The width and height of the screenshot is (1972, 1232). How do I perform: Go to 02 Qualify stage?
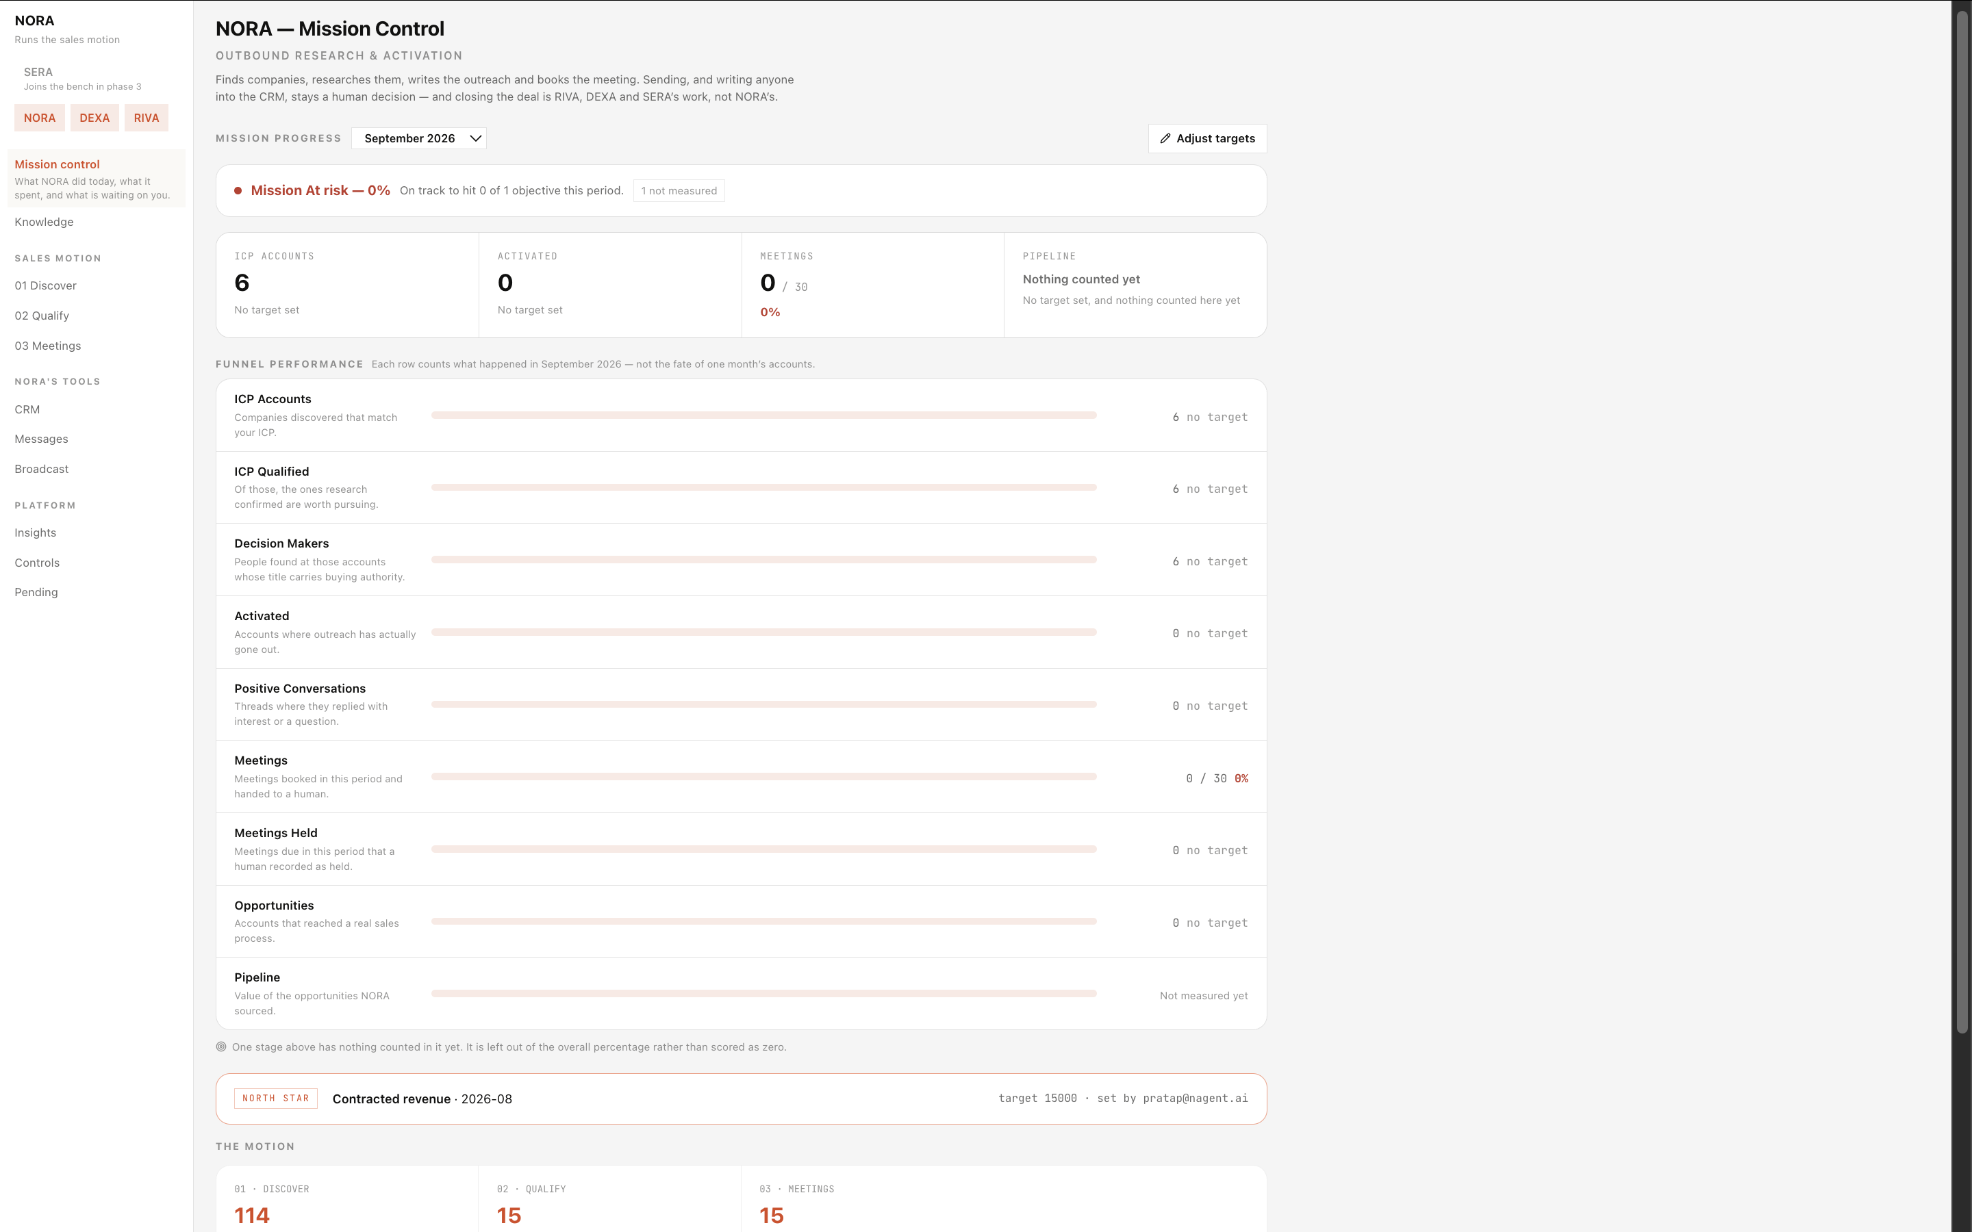point(42,316)
